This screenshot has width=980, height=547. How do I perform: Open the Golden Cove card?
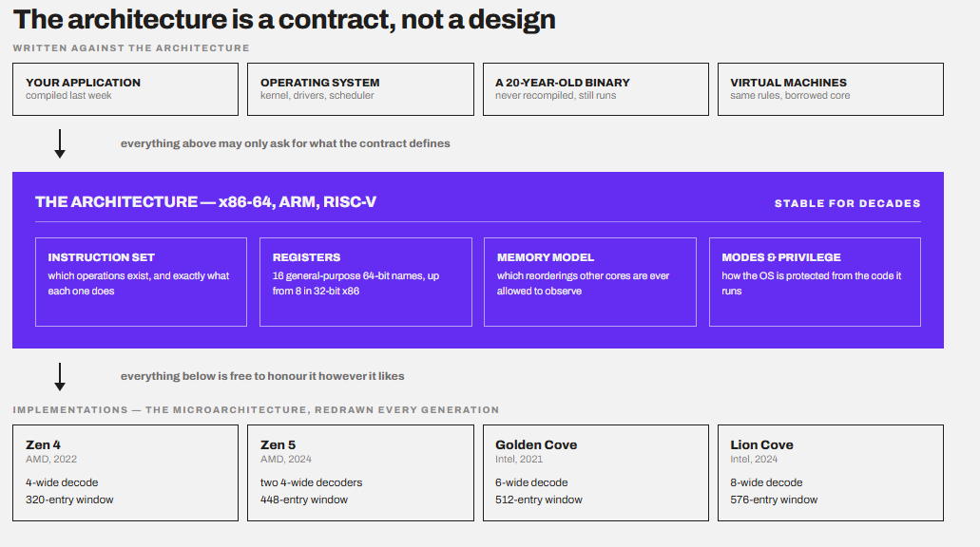click(596, 473)
